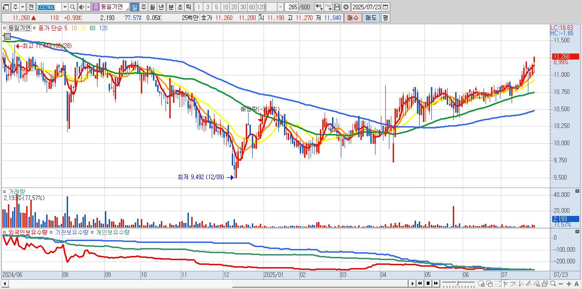Click the floppy disk save icon

point(337,7)
